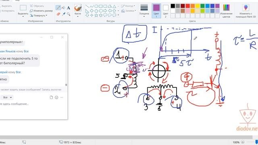Pick the Triangle shape
This screenshot has width=258, height=145.
click(114, 6)
